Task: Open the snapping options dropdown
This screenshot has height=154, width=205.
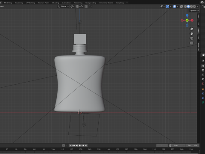Action: click(81, 6)
